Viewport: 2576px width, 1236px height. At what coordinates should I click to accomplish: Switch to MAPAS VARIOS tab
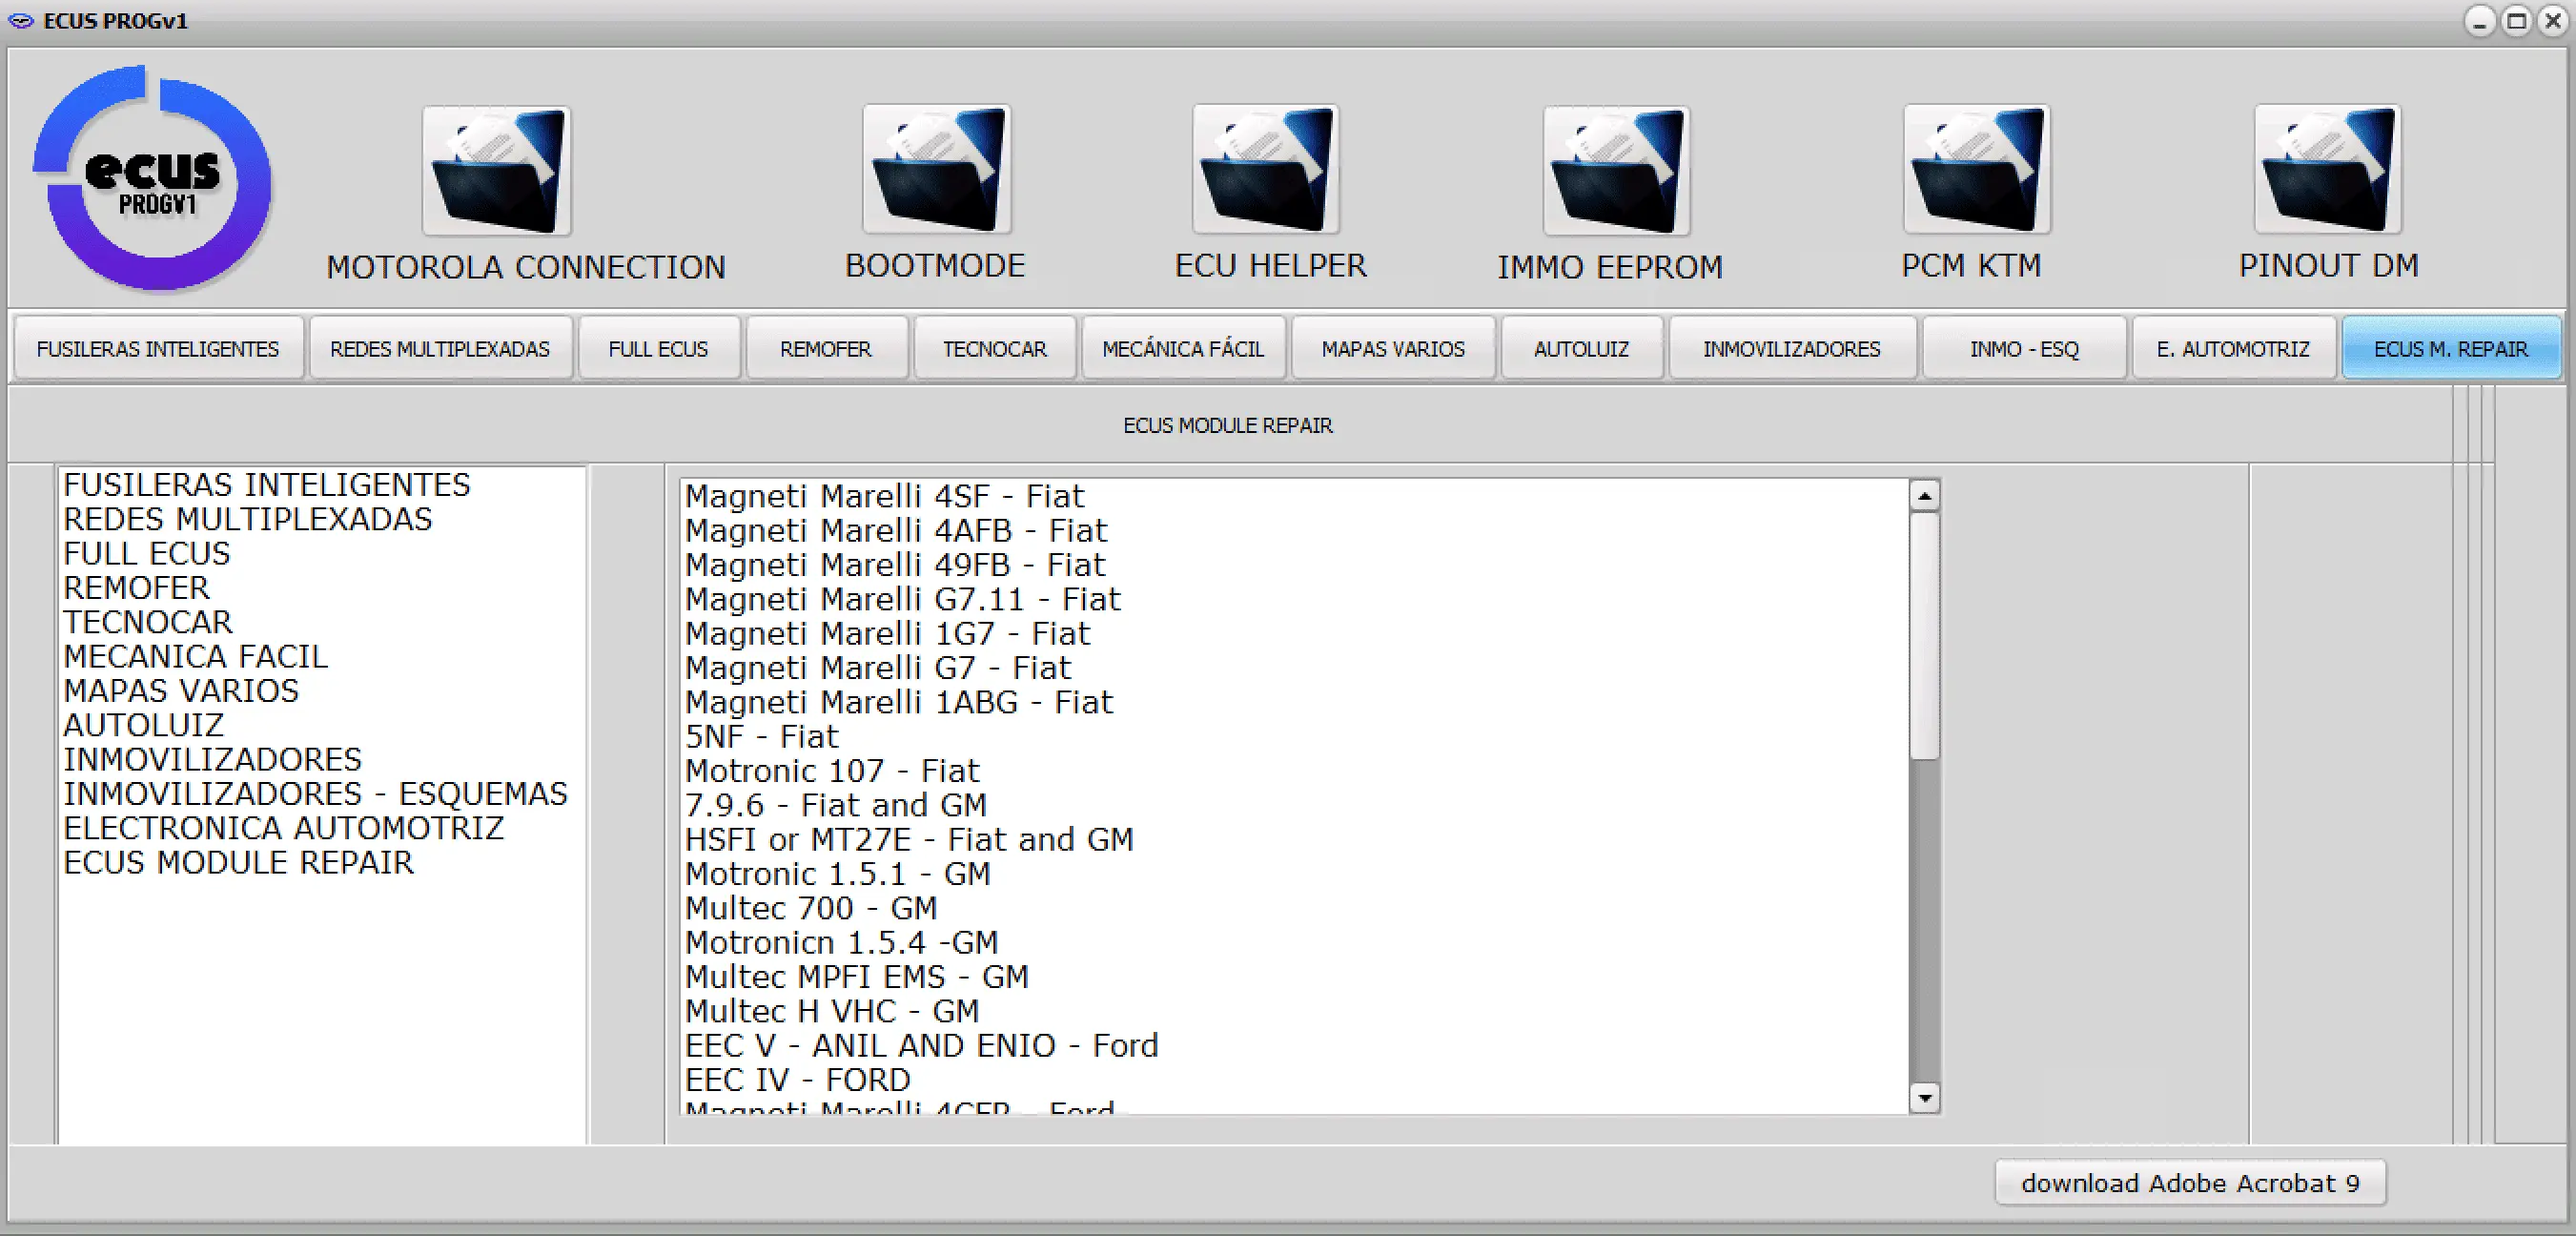[x=1393, y=349]
